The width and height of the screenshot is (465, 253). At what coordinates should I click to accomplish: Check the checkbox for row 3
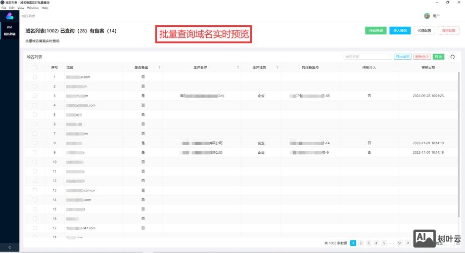pyautogui.click(x=35, y=96)
